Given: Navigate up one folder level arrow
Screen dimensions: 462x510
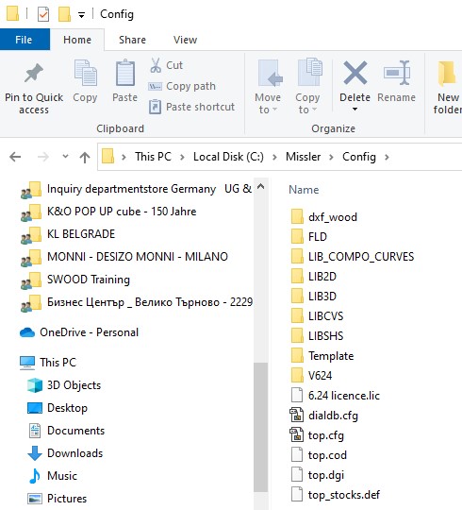Looking at the screenshot, I should click(x=85, y=157).
